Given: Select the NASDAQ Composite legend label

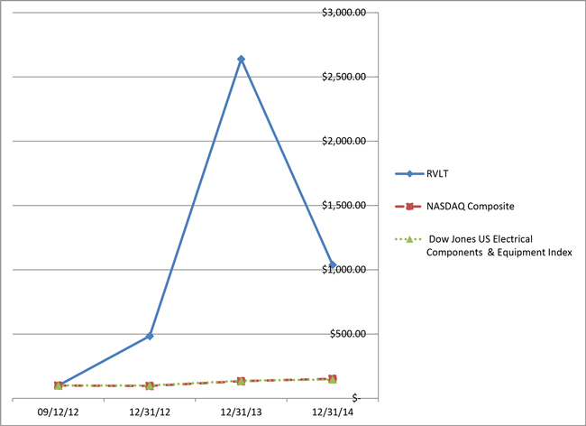Looking at the screenshot, I should 471,207.
